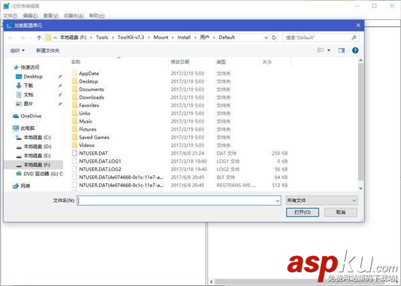
Task: Toggle the preview pane icon
Action: (342, 50)
